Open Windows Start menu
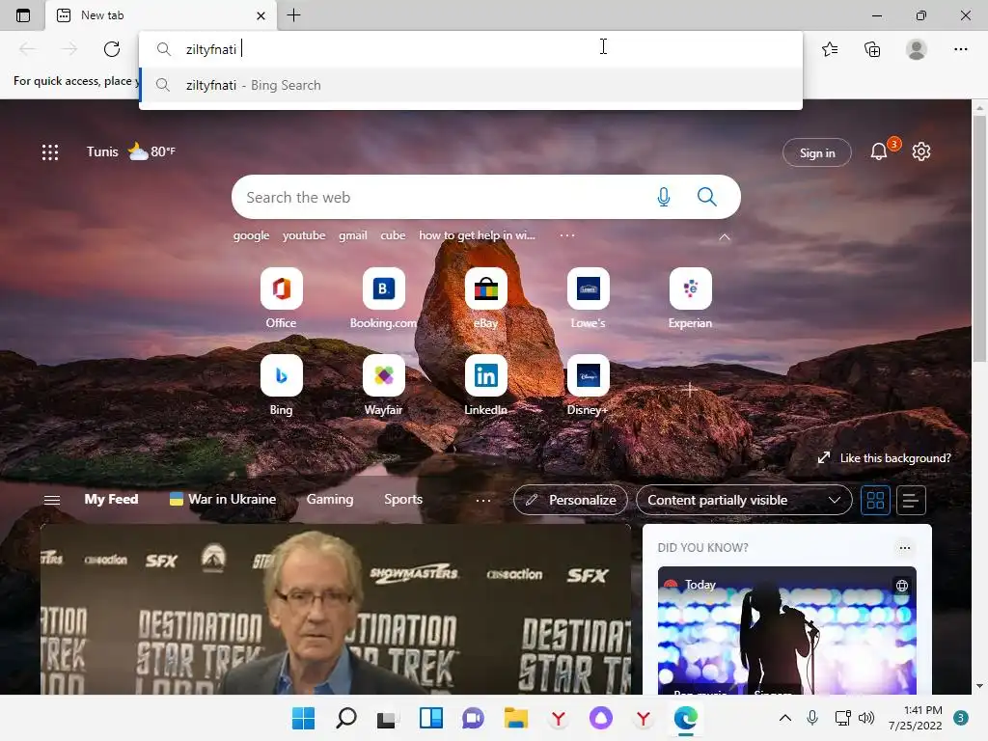988x741 pixels. point(303,718)
